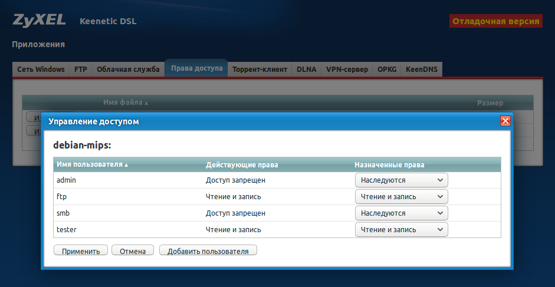This screenshot has height=287, width=555.
Task: Open assigned rights dropdown for tester
Action: [x=402, y=230]
